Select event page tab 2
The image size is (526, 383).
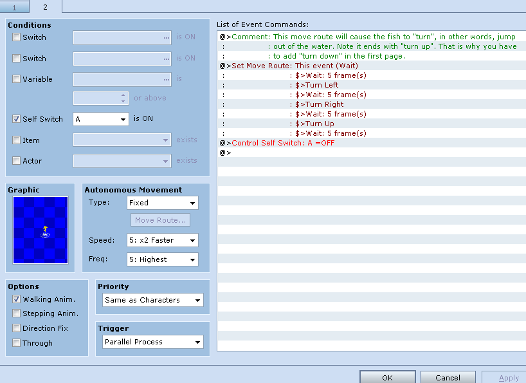point(45,6)
